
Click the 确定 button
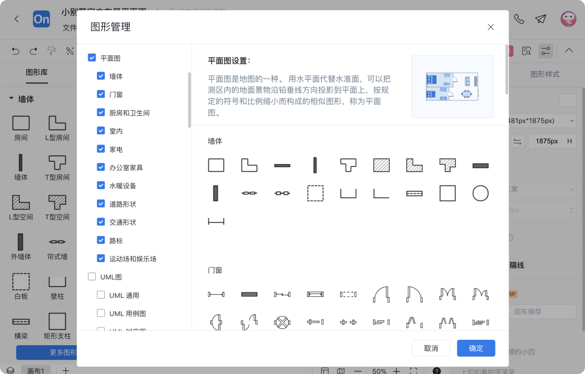coord(476,348)
